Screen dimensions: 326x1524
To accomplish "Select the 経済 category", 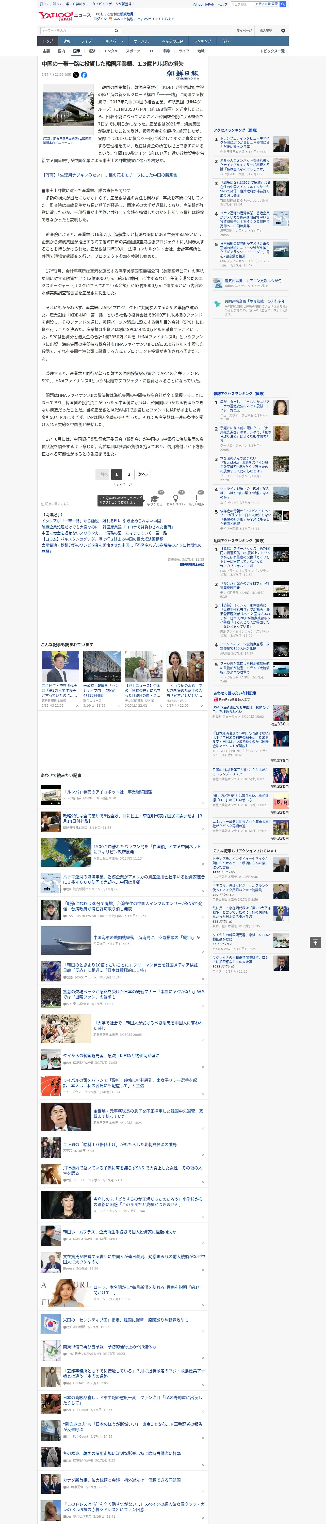I will tap(92, 51).
